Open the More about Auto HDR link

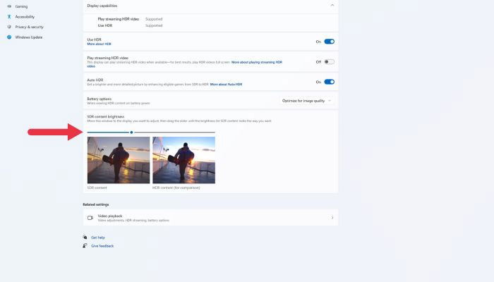(227, 85)
